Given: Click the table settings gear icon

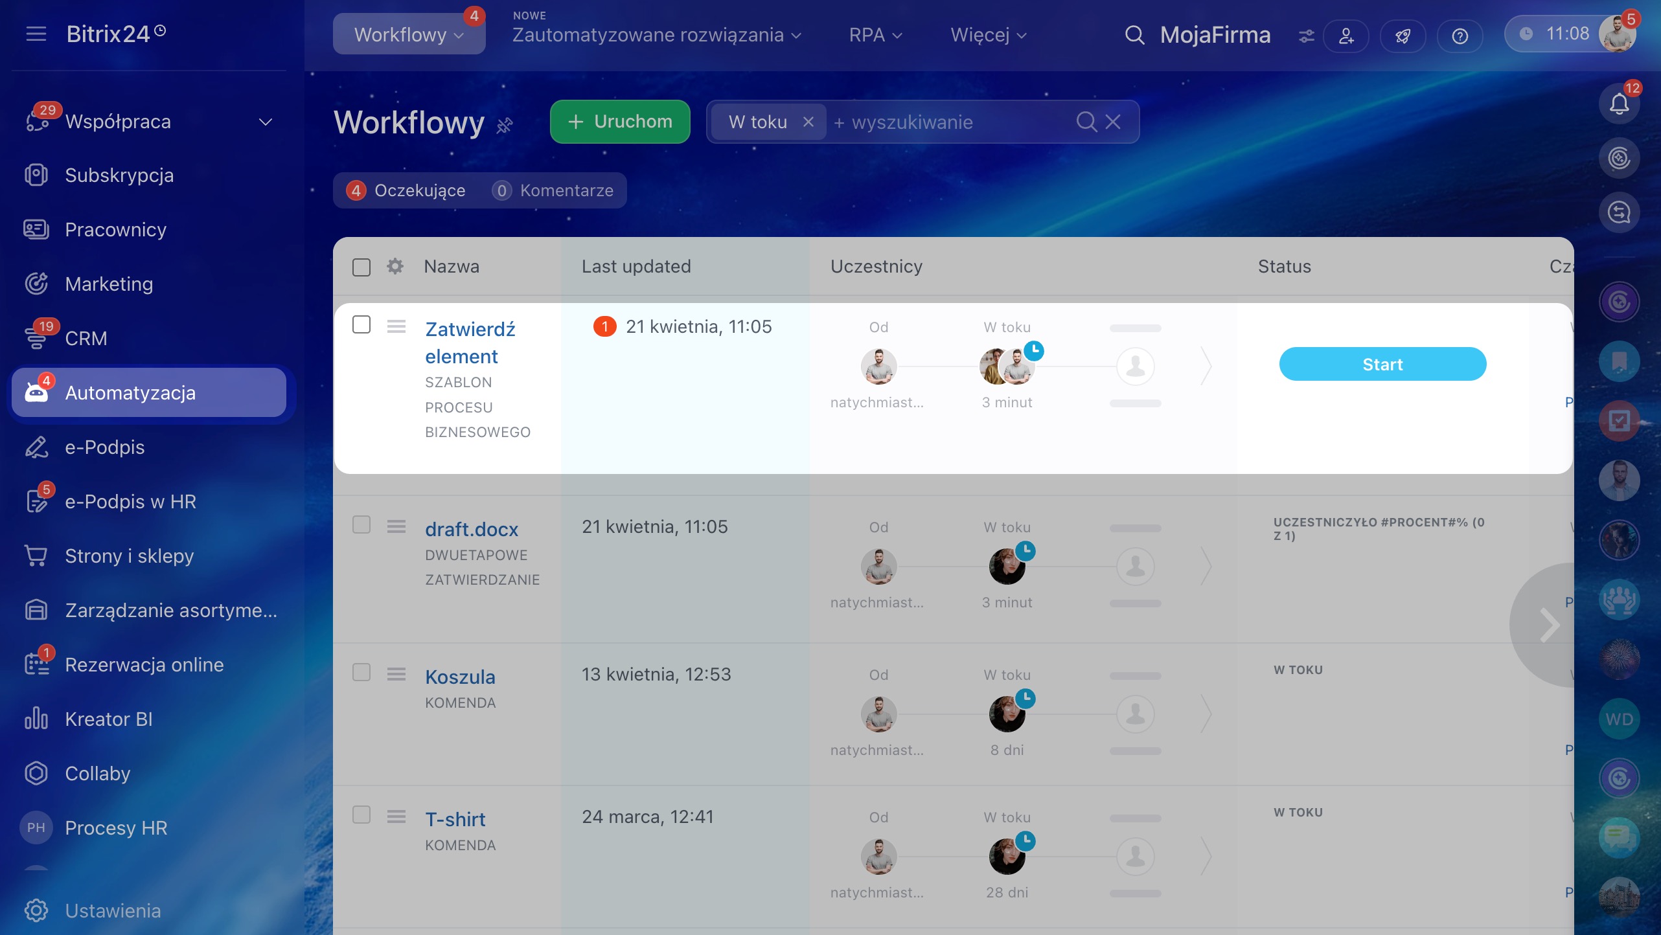Looking at the screenshot, I should point(395,266).
